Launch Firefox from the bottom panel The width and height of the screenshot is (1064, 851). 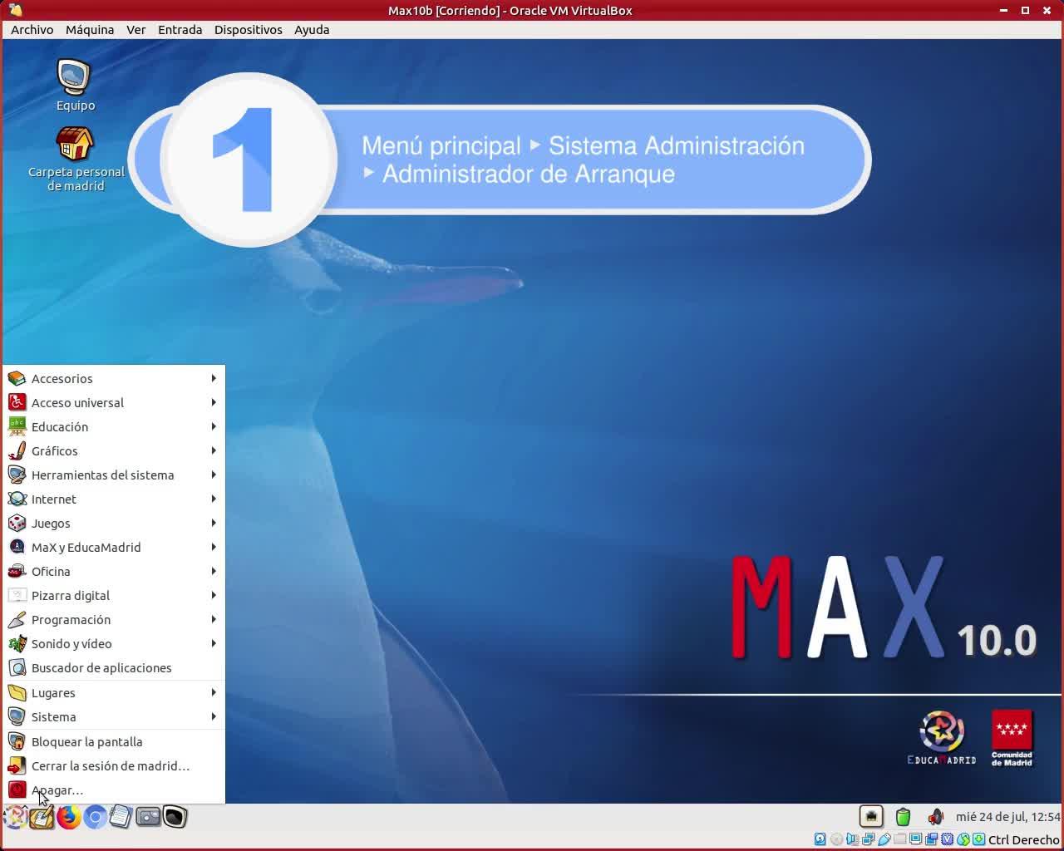point(68,818)
